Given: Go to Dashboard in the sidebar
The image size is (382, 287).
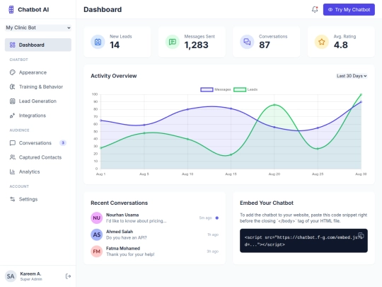Looking at the screenshot, I should [38, 45].
